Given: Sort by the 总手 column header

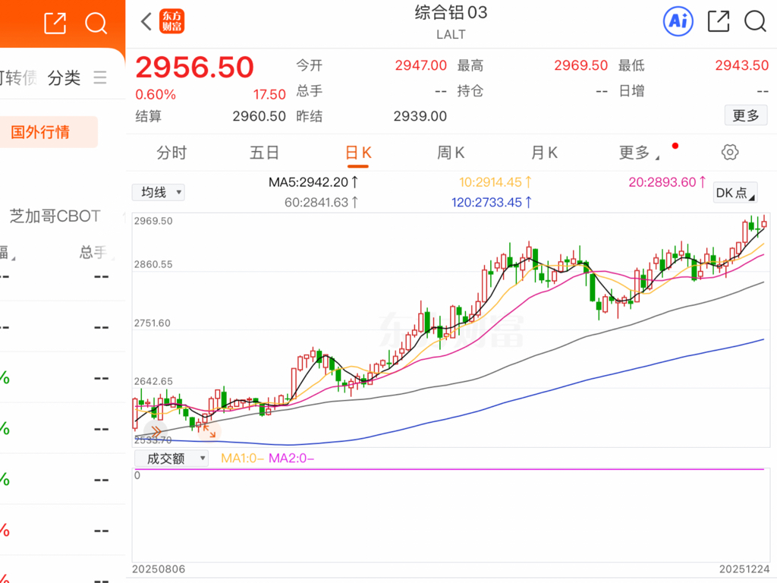Looking at the screenshot, I should 96,252.
